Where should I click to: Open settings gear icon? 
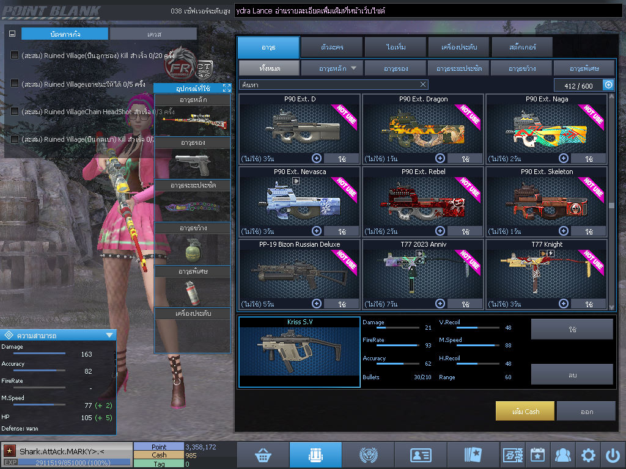click(587, 455)
